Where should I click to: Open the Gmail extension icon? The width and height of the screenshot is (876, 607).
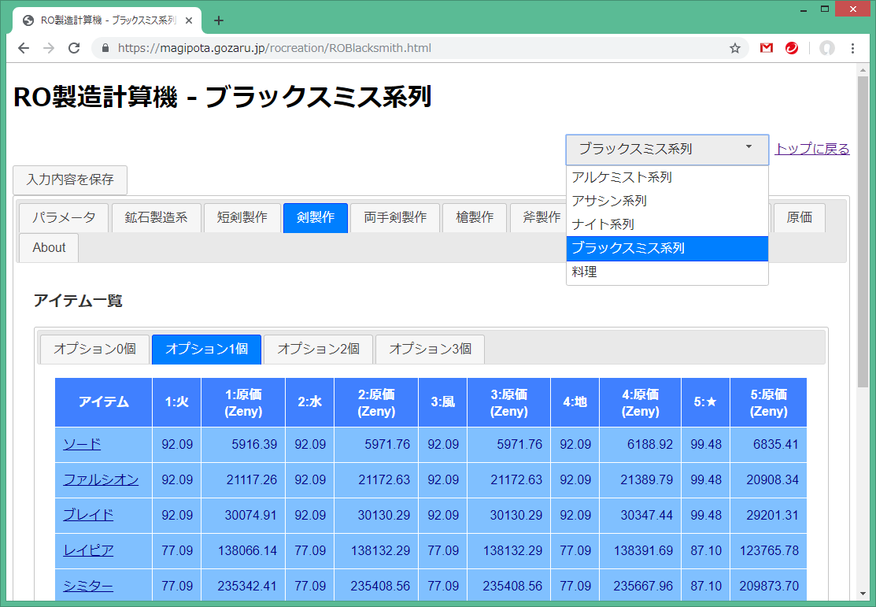(x=766, y=48)
